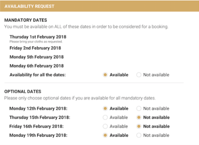199x145 pixels.
Task: Mark Monday 12th February as Available
Action: [x=105, y=109]
